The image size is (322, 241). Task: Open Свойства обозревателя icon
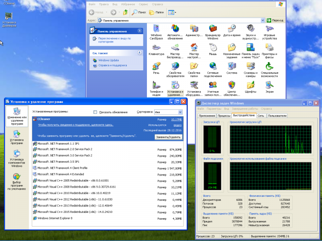(x=175, y=69)
